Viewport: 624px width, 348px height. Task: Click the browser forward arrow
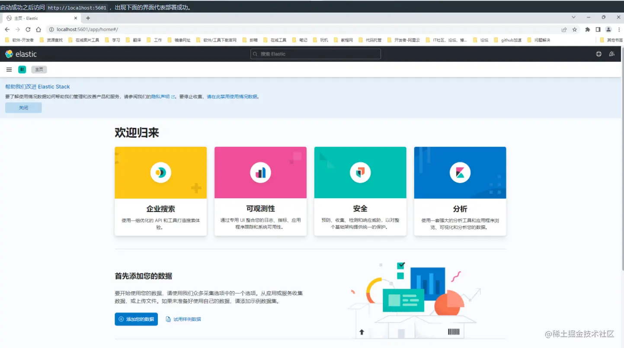coord(18,29)
